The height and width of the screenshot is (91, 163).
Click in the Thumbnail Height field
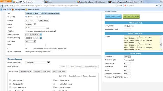point(127,77)
